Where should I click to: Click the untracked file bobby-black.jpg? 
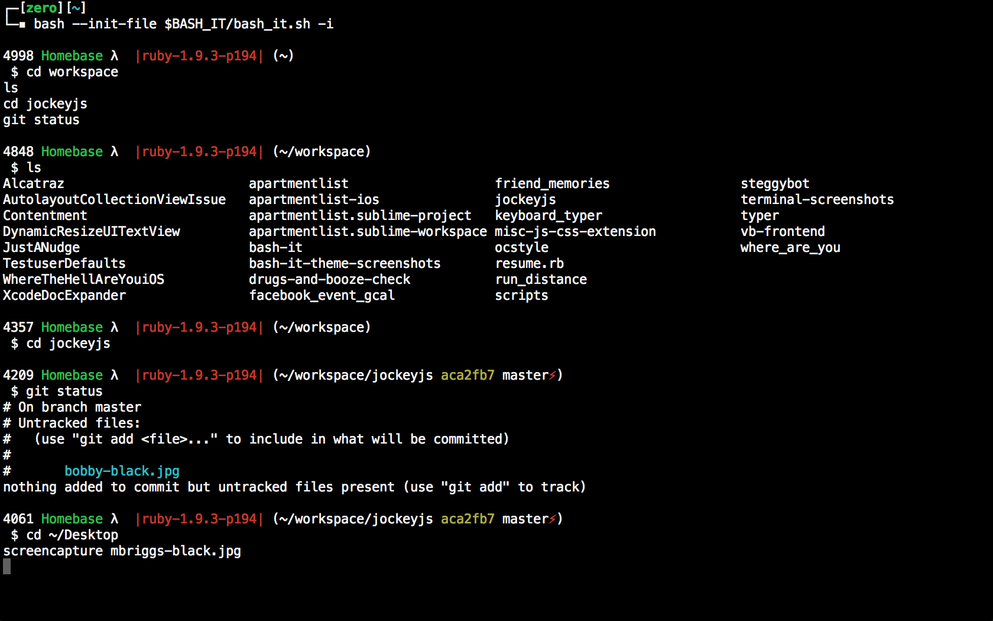pos(122,471)
